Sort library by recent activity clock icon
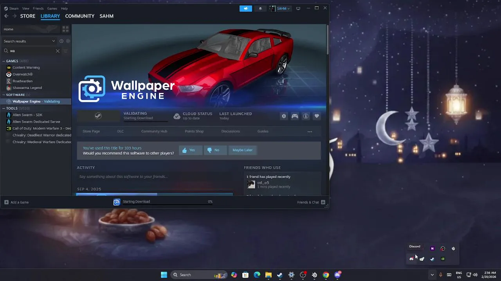This screenshot has height=281, width=501. pos(61,41)
